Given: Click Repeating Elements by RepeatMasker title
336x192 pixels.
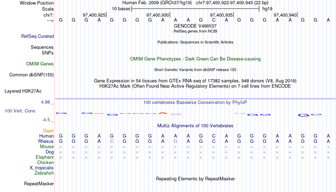Looking at the screenshot, I should [x=195, y=179].
